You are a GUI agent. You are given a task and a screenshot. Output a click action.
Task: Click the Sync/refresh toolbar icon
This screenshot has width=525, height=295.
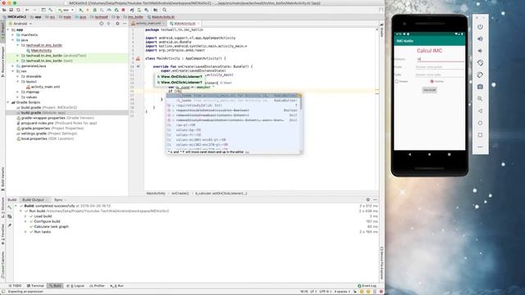(18, 10)
